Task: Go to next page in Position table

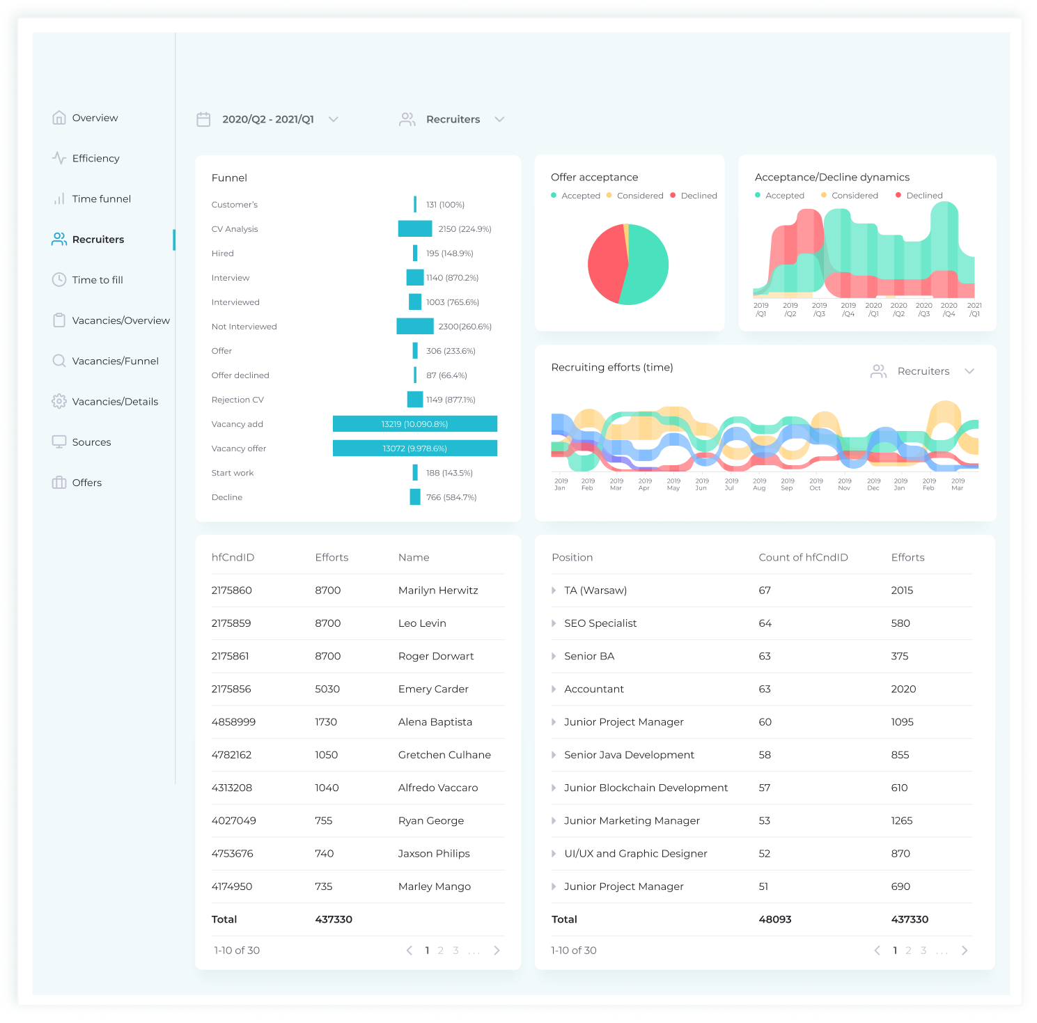Action: click(x=965, y=951)
